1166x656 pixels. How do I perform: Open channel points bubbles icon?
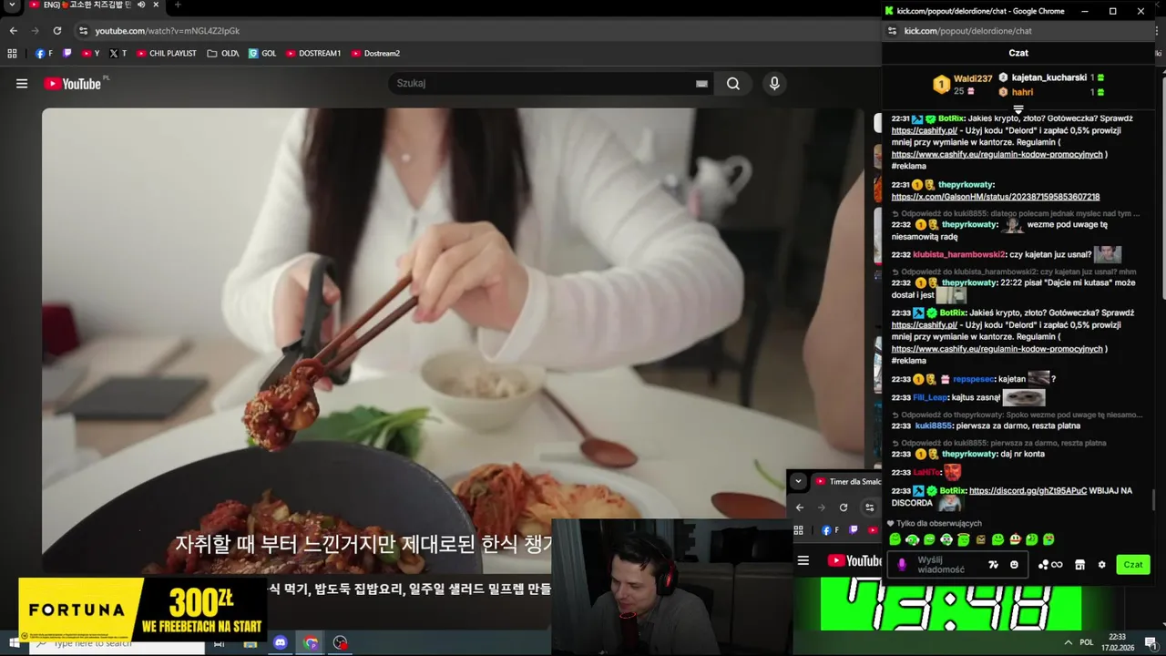point(1050,565)
